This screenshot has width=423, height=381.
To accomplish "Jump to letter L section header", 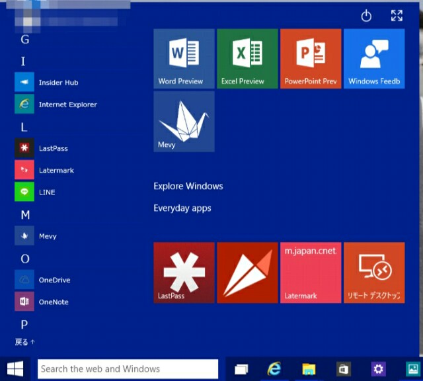I will [x=24, y=127].
